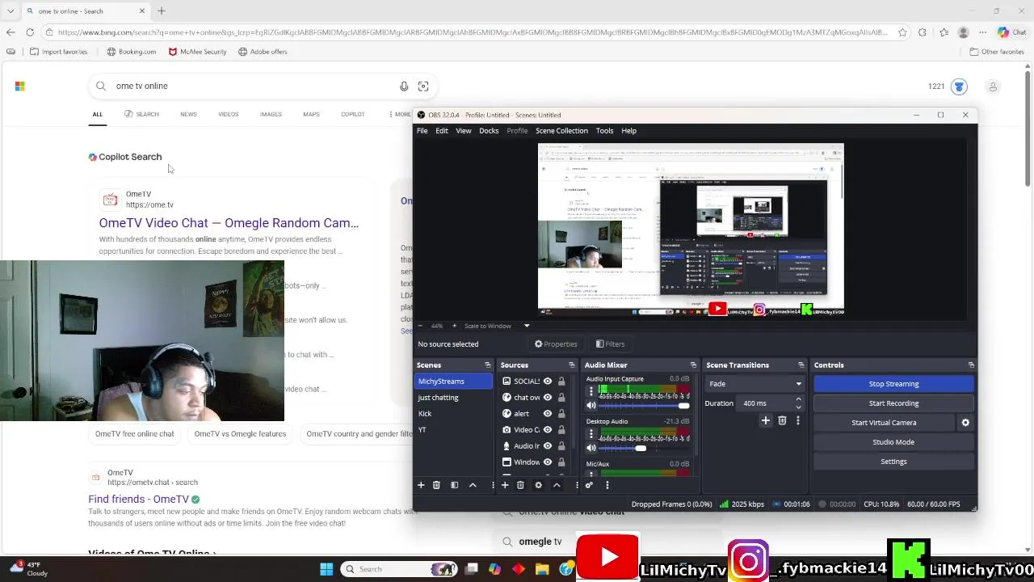Viewport: 1034px width, 582px height.
Task: Hide the Window capture source
Action: (548, 462)
